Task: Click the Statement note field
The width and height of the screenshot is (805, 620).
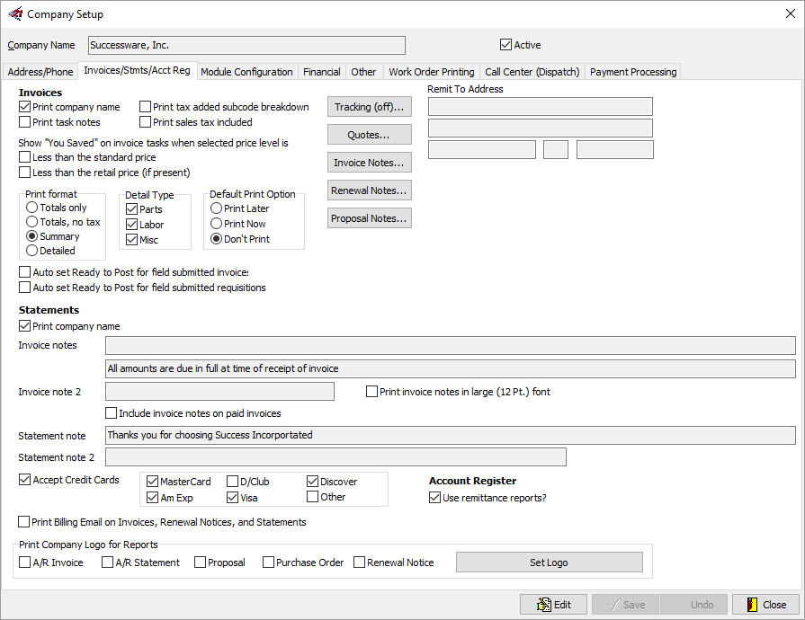Action: coord(451,435)
